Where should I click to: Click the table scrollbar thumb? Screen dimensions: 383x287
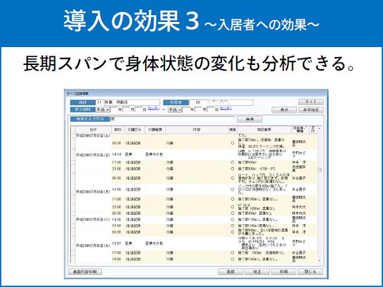[319, 170]
